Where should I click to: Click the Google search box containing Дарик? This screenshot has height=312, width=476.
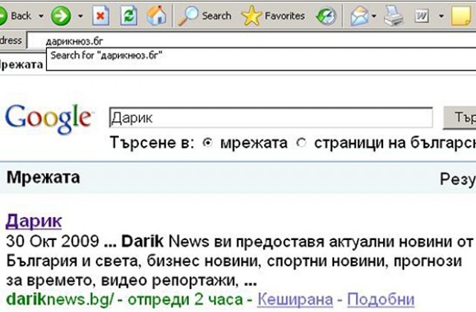[271, 117]
